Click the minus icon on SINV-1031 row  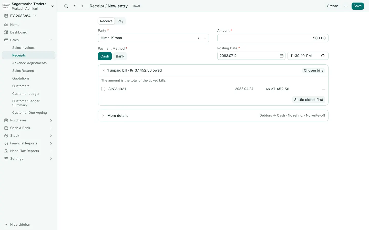(x=323, y=89)
